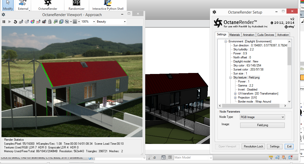Click the OctaneRender ribbon button

48,5
